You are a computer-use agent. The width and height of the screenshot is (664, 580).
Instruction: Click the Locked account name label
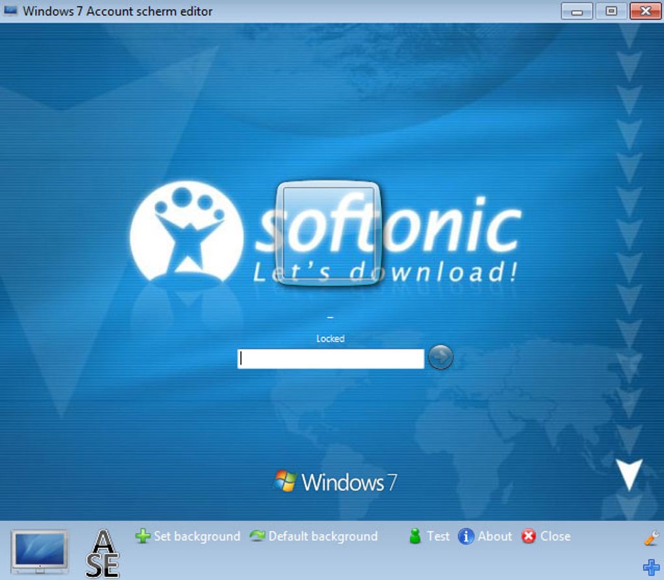point(331,338)
